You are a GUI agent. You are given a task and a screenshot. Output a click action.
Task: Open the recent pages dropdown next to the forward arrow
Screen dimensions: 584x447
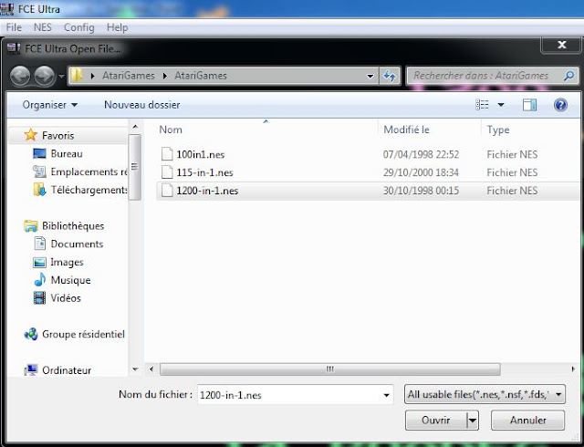click(61, 77)
